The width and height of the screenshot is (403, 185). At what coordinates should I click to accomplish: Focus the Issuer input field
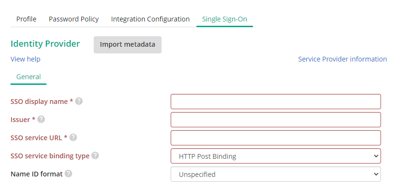coord(276,120)
